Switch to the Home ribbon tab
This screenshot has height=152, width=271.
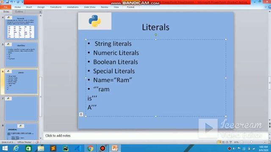point(17,7)
